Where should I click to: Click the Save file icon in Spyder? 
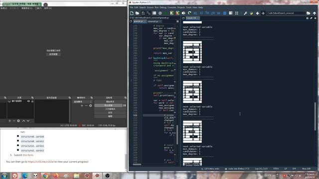[143, 13]
